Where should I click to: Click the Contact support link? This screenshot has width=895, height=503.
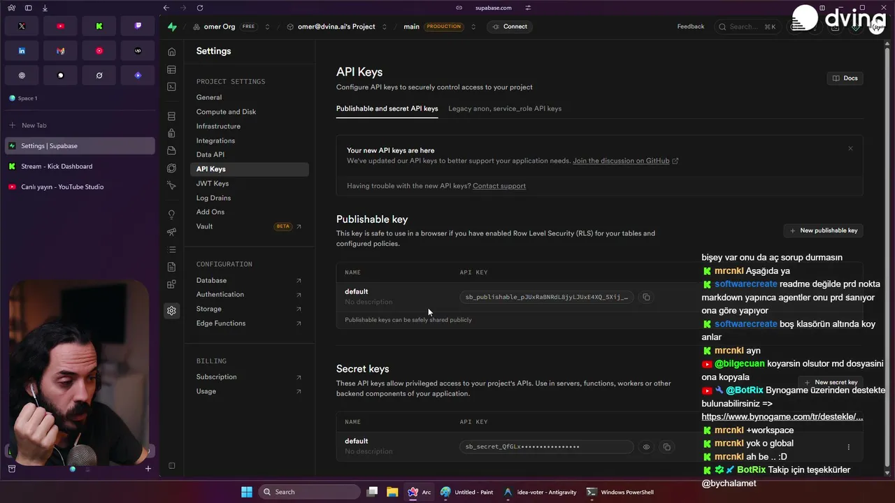click(x=499, y=186)
